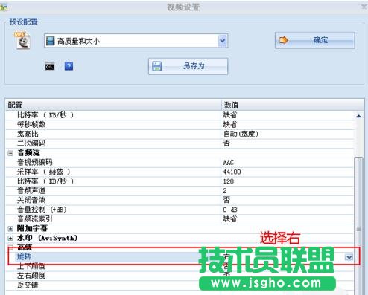Open the command line icon

tap(50, 66)
